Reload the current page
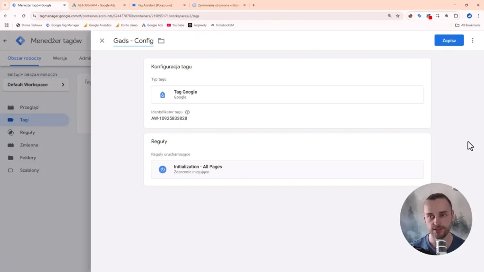This screenshot has width=484, height=272. point(24,16)
